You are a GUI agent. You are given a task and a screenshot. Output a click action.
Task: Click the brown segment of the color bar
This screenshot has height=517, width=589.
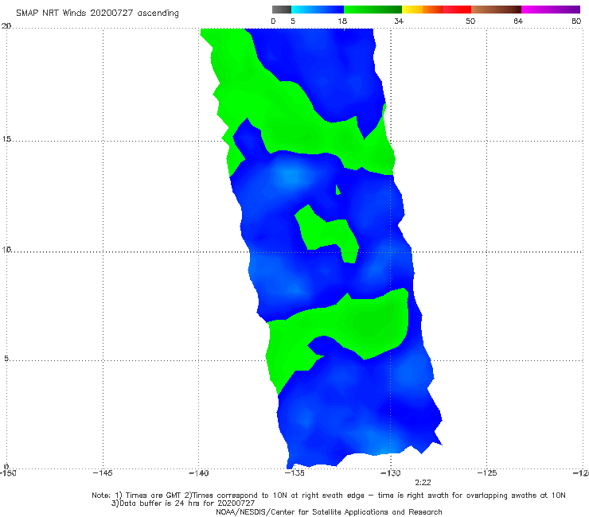click(x=496, y=10)
